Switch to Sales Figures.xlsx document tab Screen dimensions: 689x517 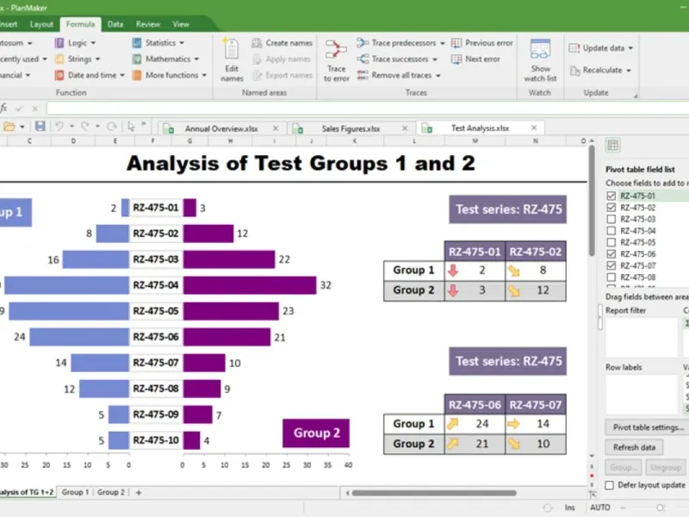click(x=351, y=128)
